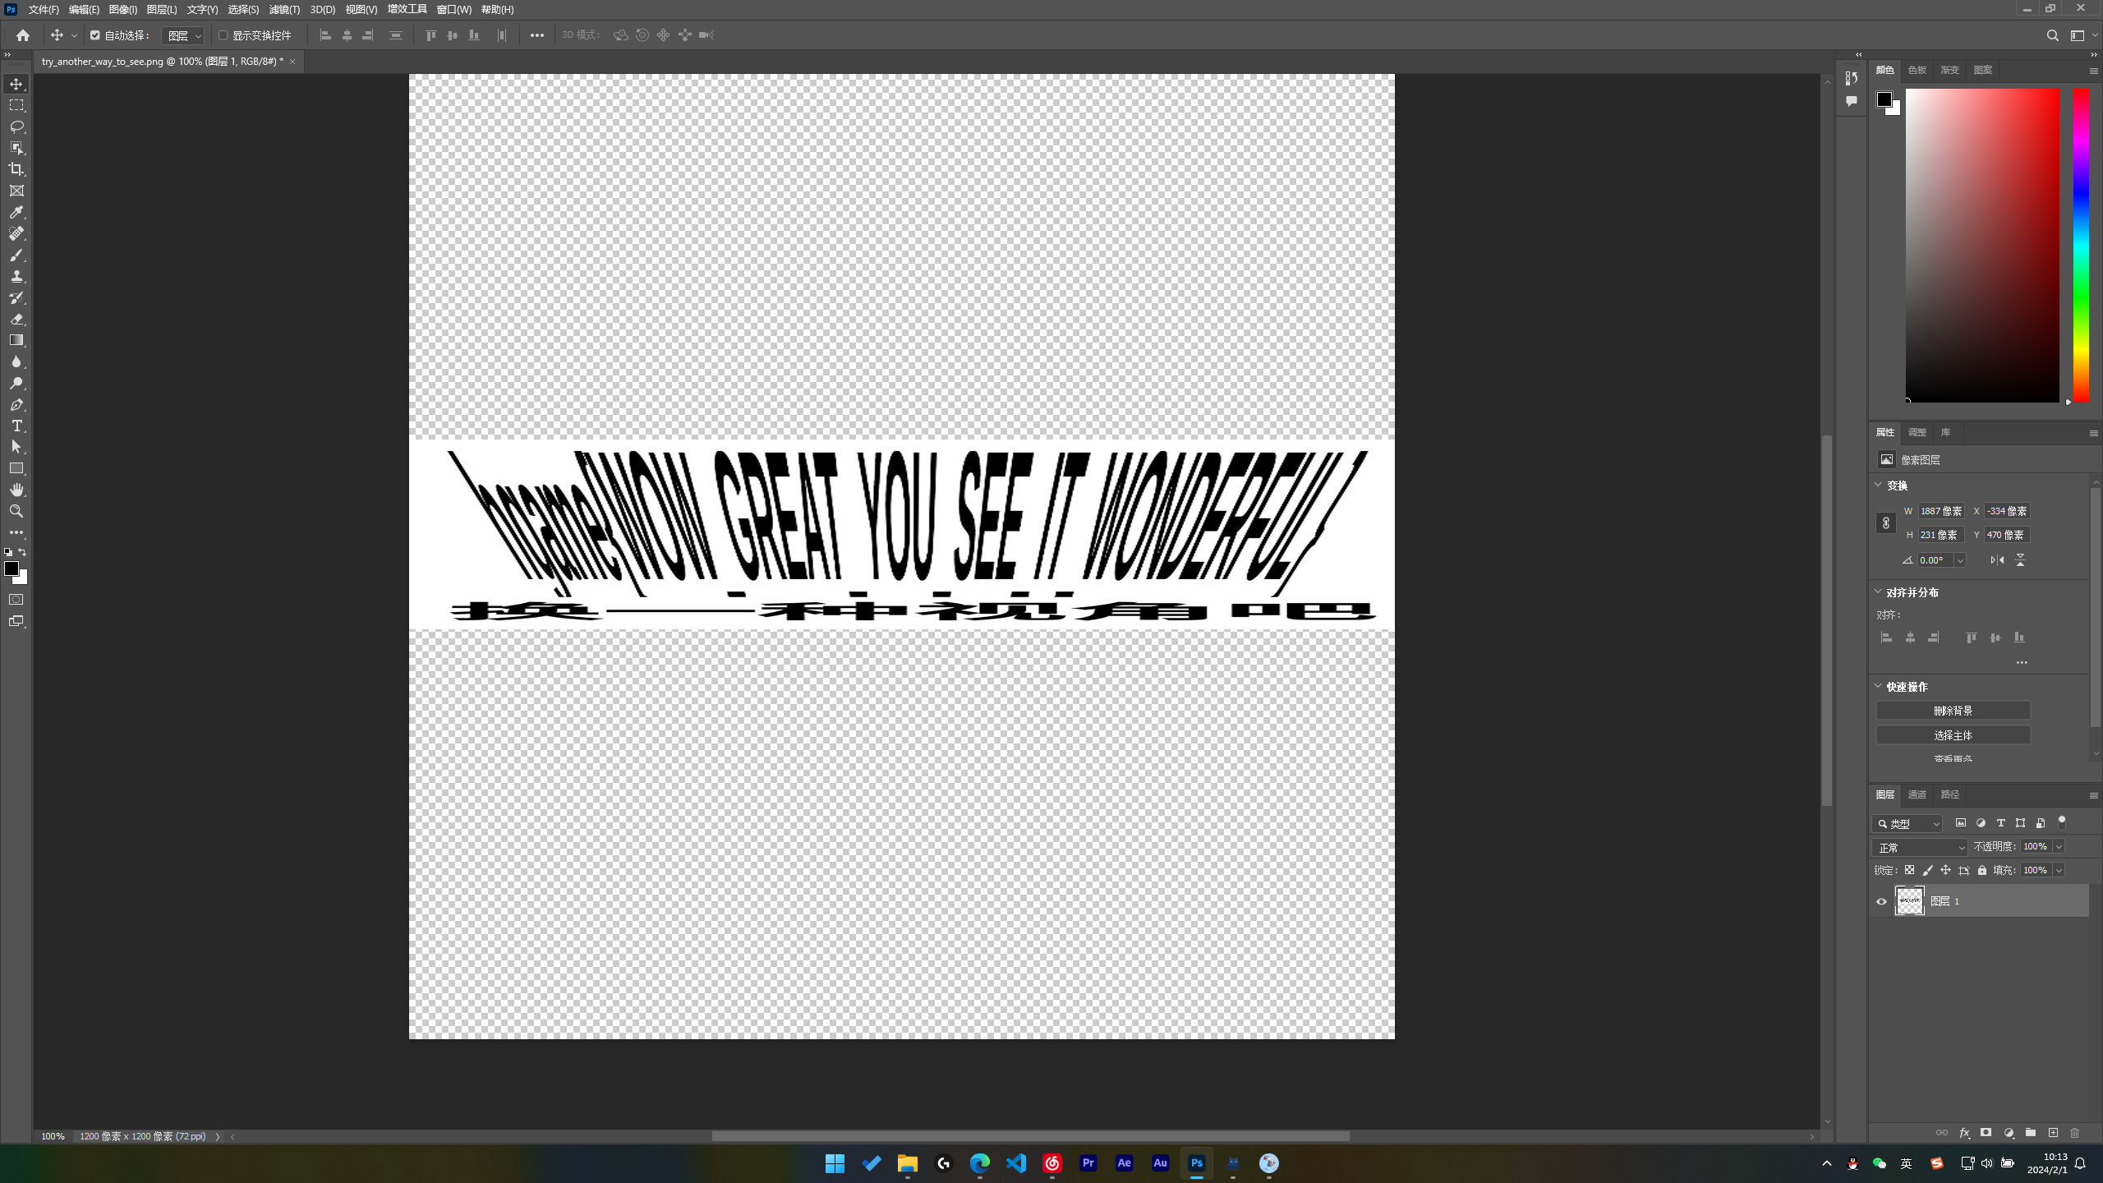This screenshot has width=2103, height=1183.
Task: Click the 选择主体 button
Action: point(1953,735)
